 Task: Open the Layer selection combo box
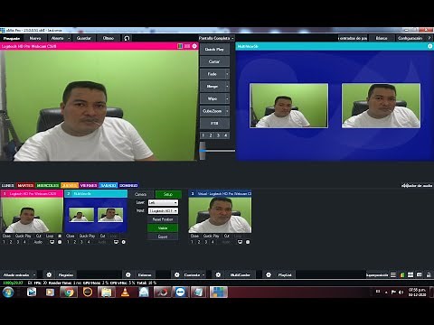click(163, 202)
